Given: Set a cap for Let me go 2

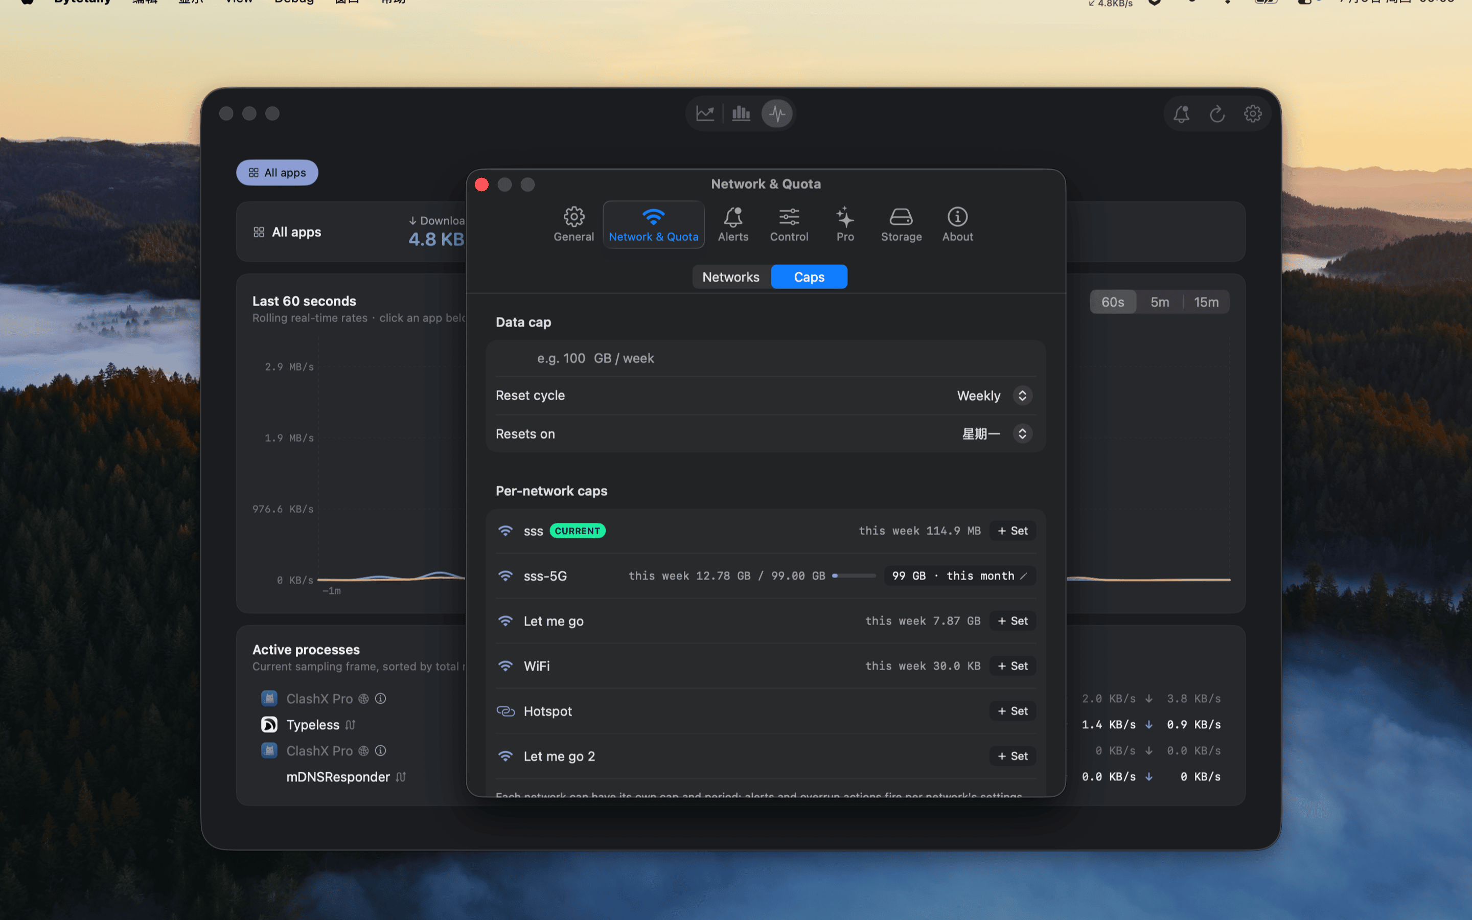Looking at the screenshot, I should point(1013,756).
